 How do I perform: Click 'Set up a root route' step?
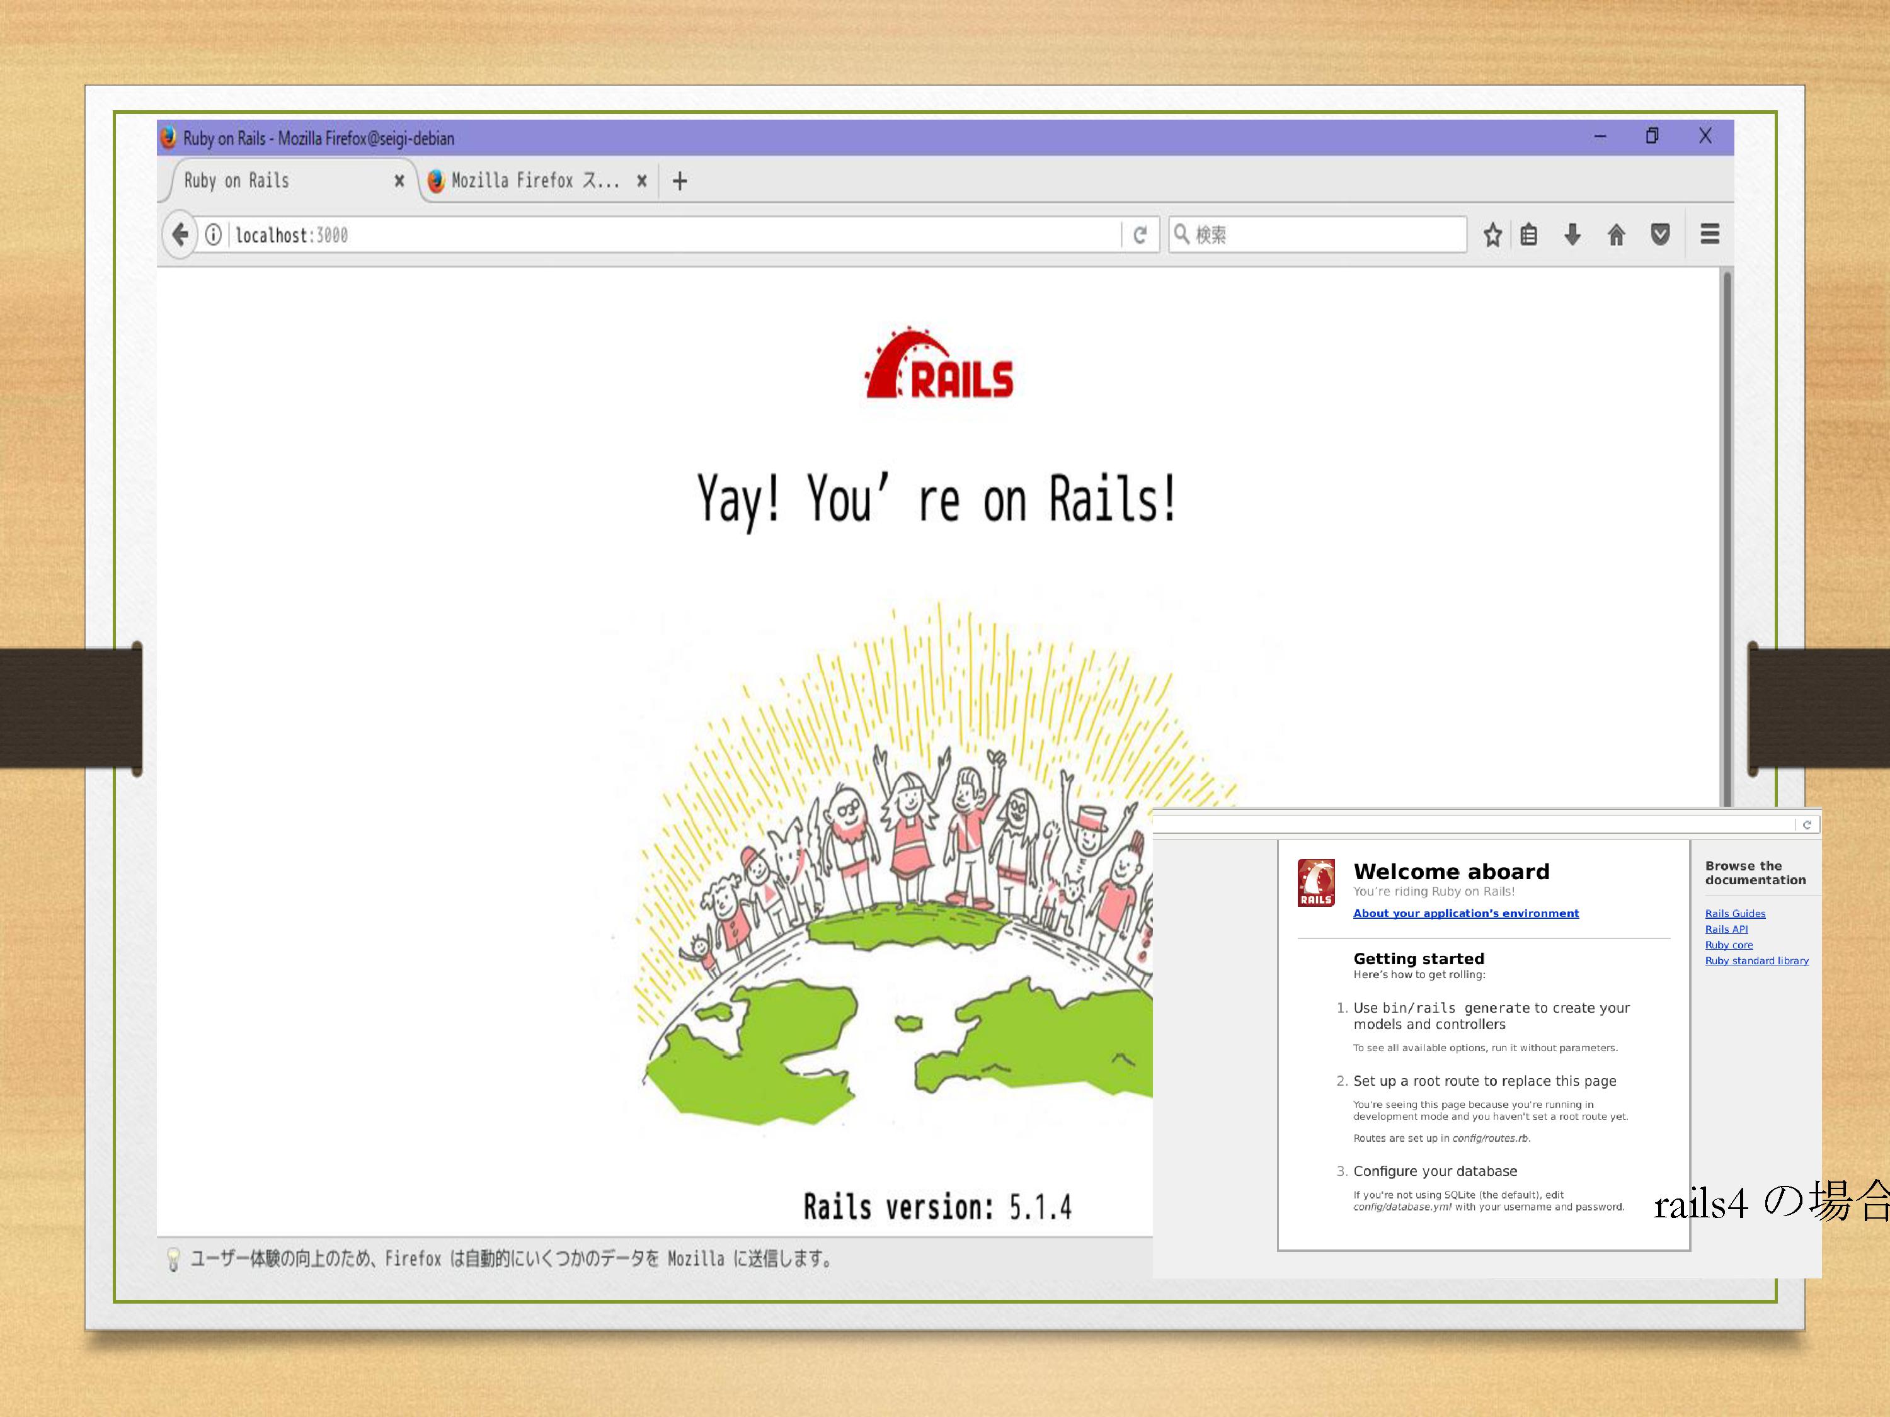pyautogui.click(x=1484, y=1081)
